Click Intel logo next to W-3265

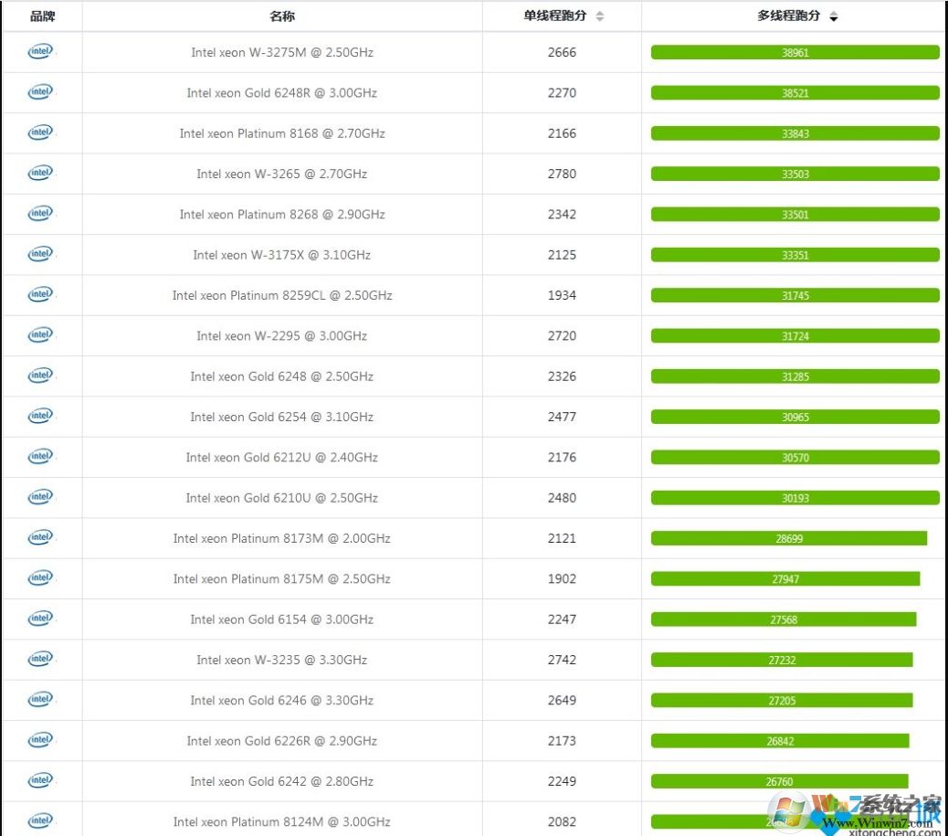tap(41, 174)
